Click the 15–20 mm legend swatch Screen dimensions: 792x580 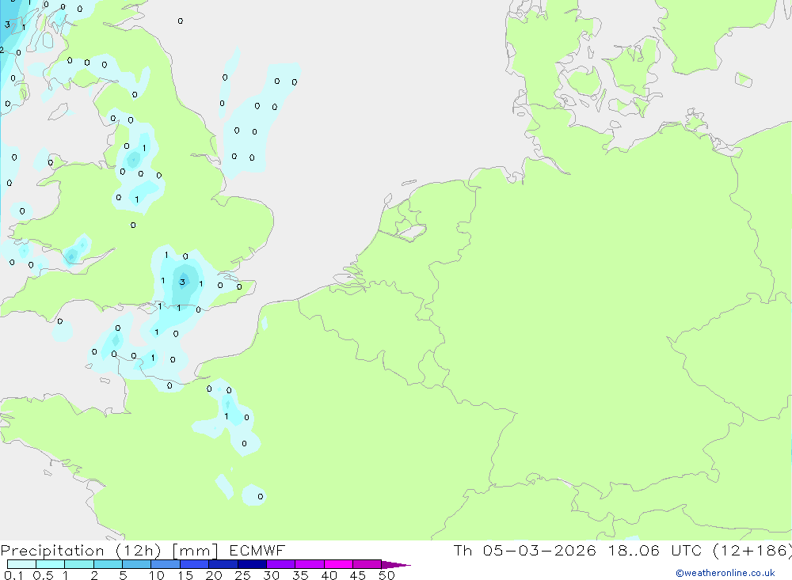coord(195,564)
